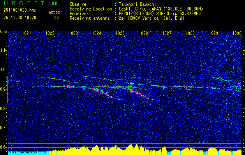Click time marker 1021

click(x=26, y=33)
